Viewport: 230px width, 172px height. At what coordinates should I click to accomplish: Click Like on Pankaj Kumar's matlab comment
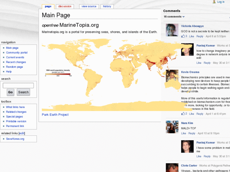tap(199, 156)
